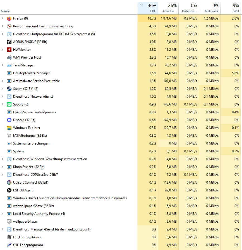Click the Task-Manager icon
The width and height of the screenshot is (242, 250).
9,65
